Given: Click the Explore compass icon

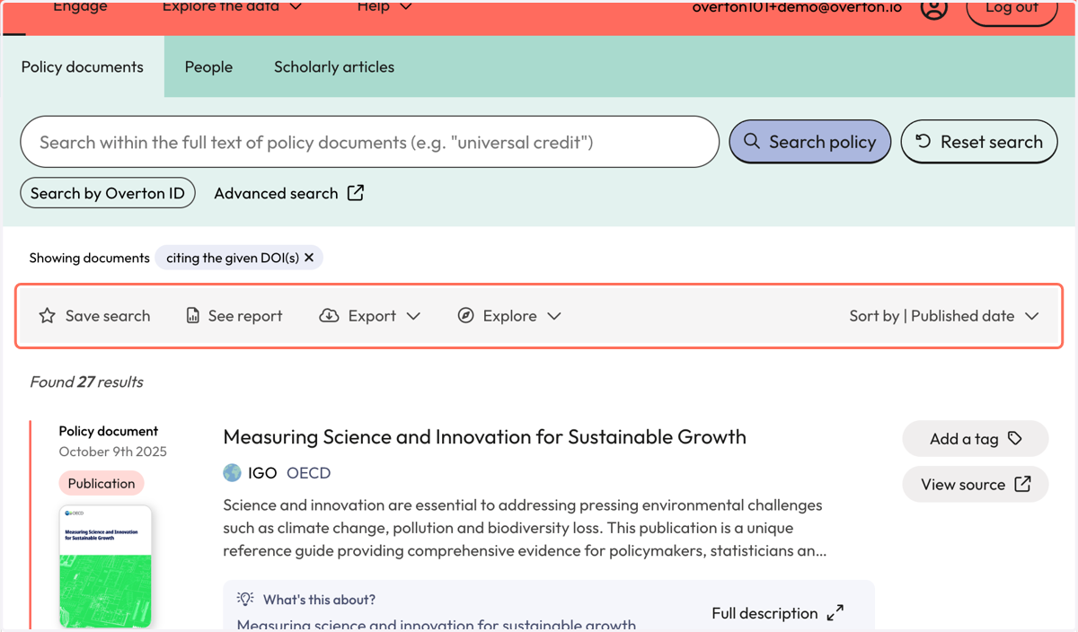Looking at the screenshot, I should pos(465,316).
